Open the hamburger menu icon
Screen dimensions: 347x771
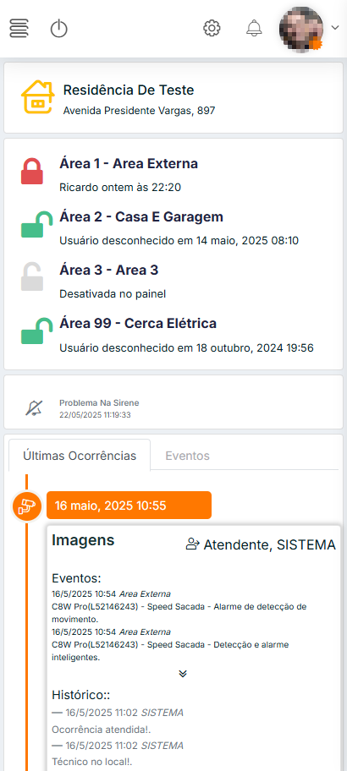point(19,29)
